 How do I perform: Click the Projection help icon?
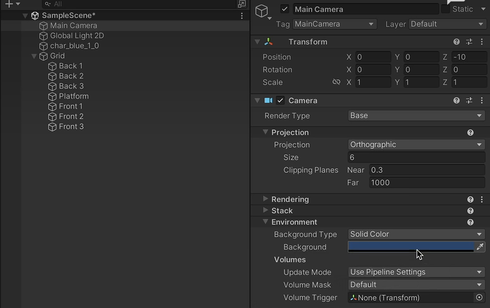[470, 133]
